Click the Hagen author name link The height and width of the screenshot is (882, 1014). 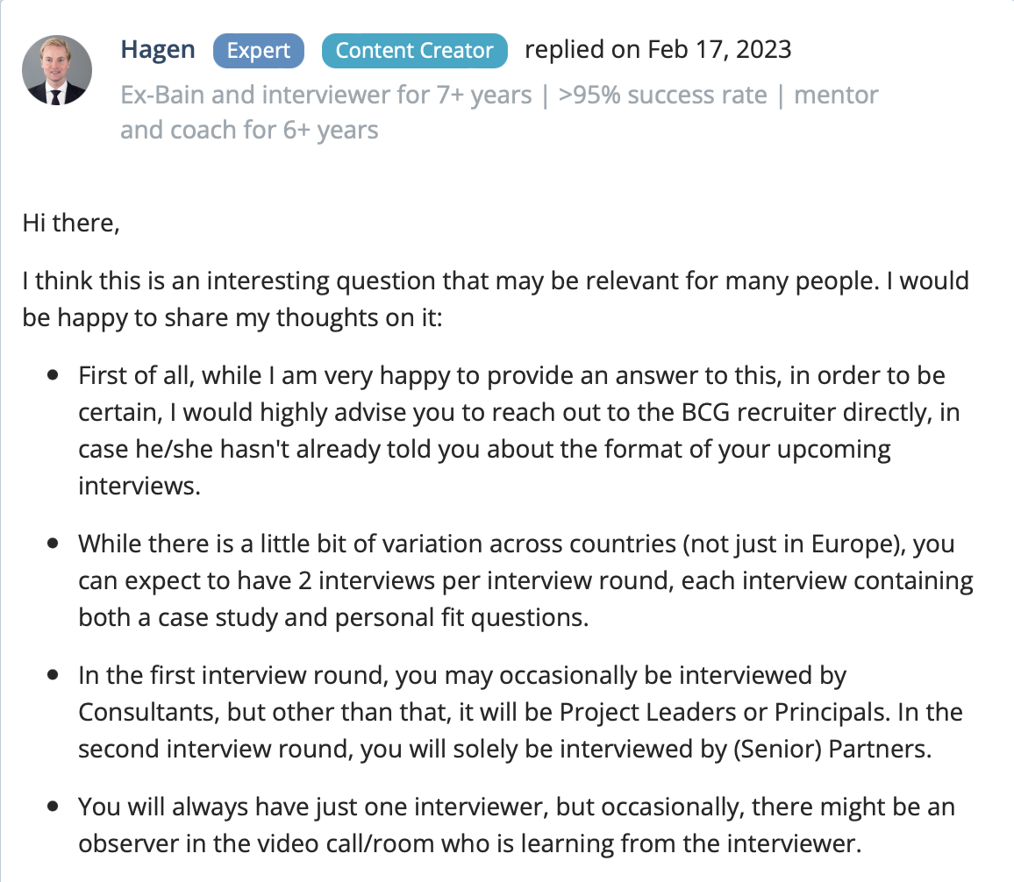click(x=158, y=50)
